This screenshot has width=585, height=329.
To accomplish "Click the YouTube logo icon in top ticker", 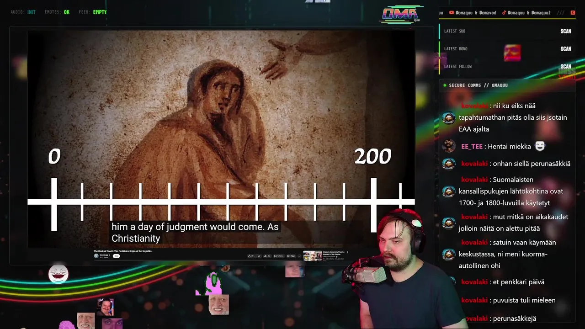I will (452, 12).
